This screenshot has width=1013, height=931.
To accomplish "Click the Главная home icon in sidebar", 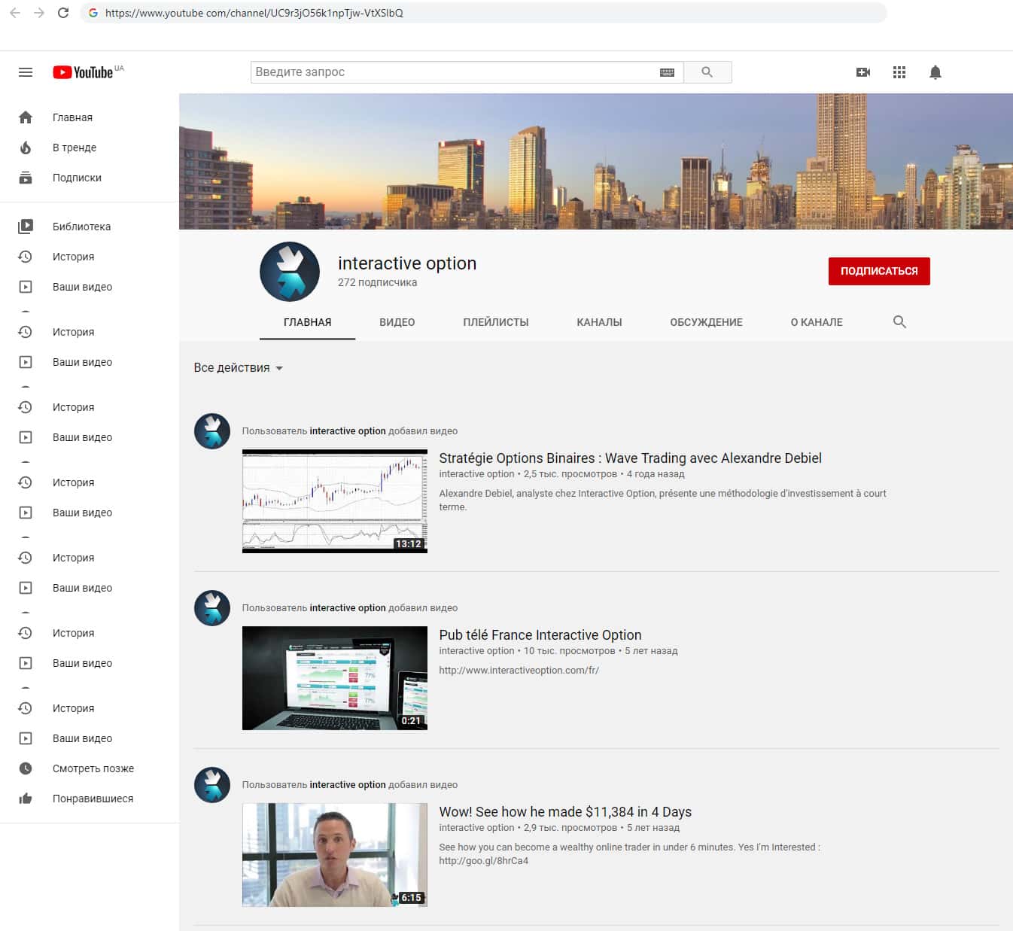I will tap(26, 117).
